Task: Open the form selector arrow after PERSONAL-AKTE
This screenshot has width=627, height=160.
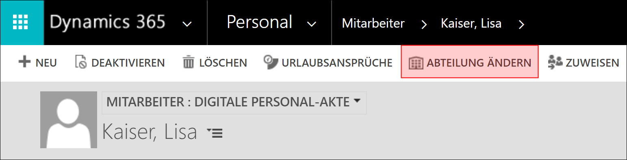Action: point(357,101)
